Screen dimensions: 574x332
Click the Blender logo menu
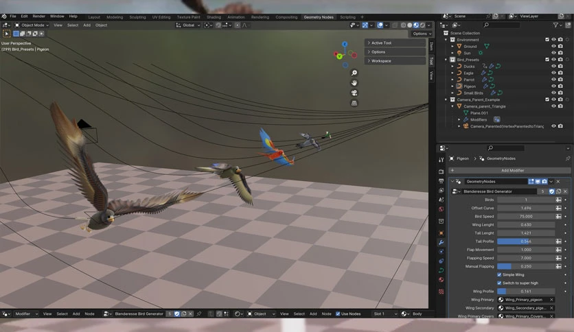(4, 16)
